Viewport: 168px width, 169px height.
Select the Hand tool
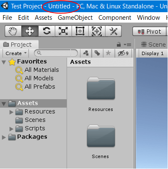point(13,31)
